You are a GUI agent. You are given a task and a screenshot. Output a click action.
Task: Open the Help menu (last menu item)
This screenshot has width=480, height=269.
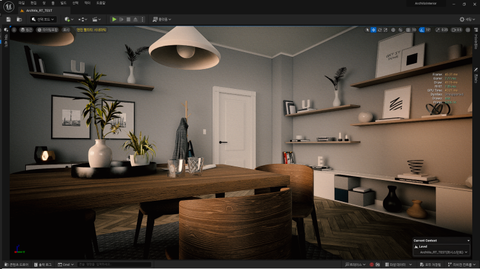click(x=101, y=3)
